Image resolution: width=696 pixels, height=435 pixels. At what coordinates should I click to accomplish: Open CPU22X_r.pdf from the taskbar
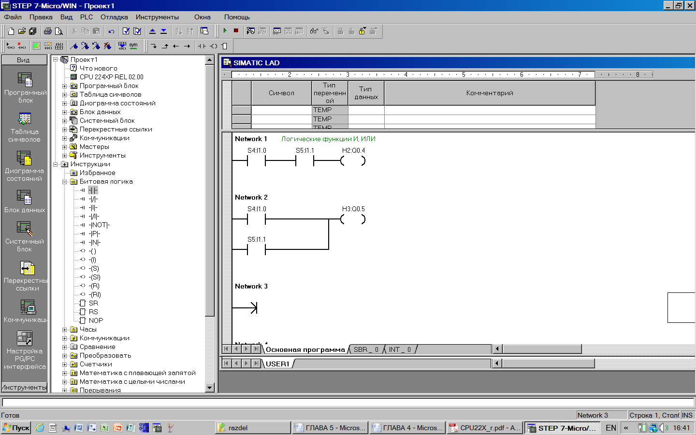click(x=485, y=428)
